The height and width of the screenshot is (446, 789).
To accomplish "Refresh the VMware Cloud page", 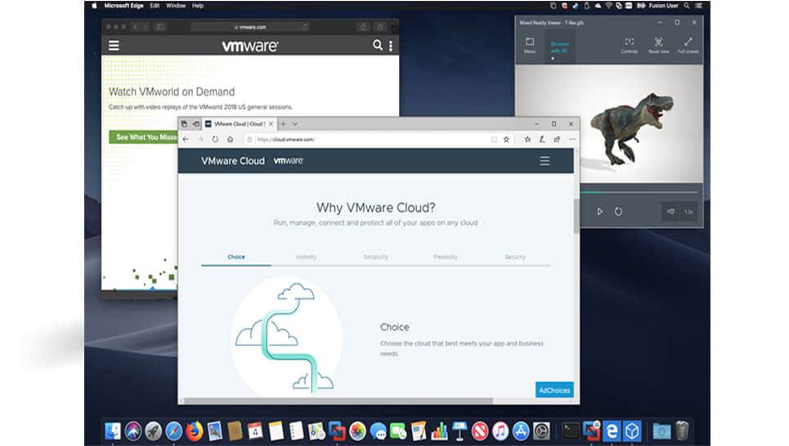I will (x=215, y=139).
